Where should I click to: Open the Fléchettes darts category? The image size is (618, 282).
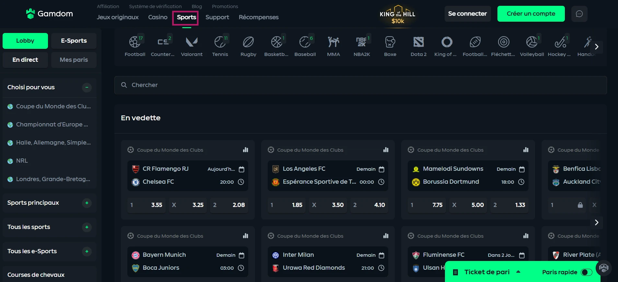pos(503,46)
